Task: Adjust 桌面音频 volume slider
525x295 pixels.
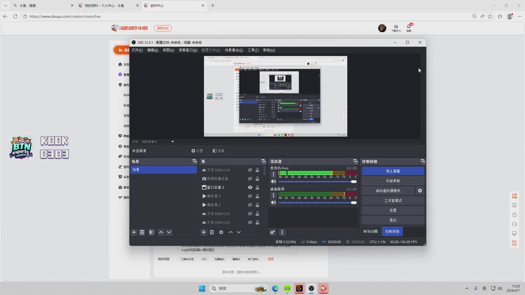Action: pyautogui.click(x=317, y=203)
